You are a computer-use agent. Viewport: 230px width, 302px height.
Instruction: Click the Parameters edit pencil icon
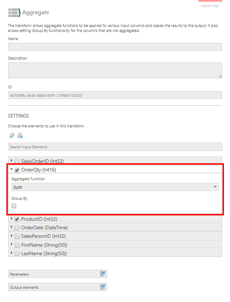[103, 274]
